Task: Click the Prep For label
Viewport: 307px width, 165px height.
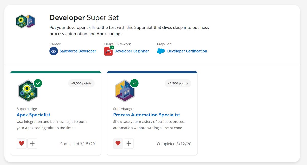Action: 164,44
